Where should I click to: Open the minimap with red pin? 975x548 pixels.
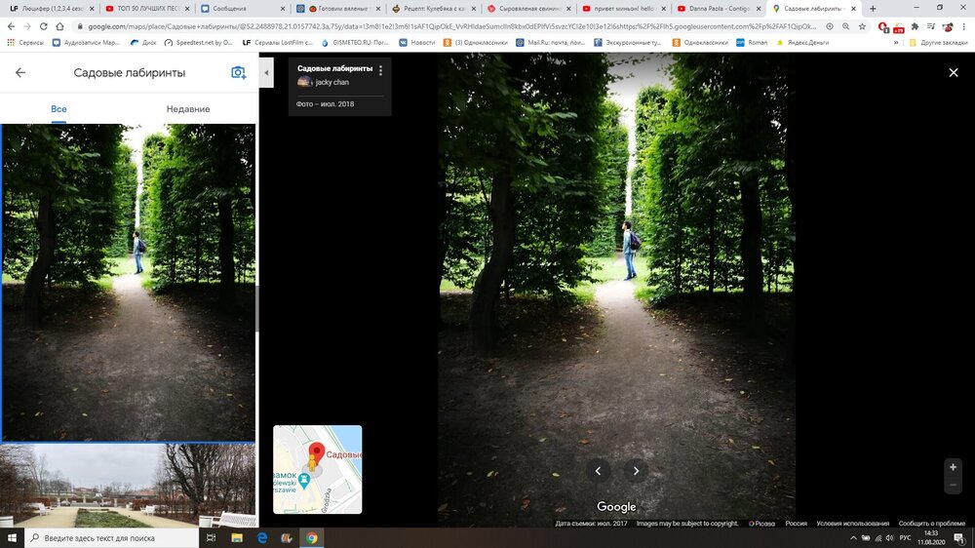317,469
